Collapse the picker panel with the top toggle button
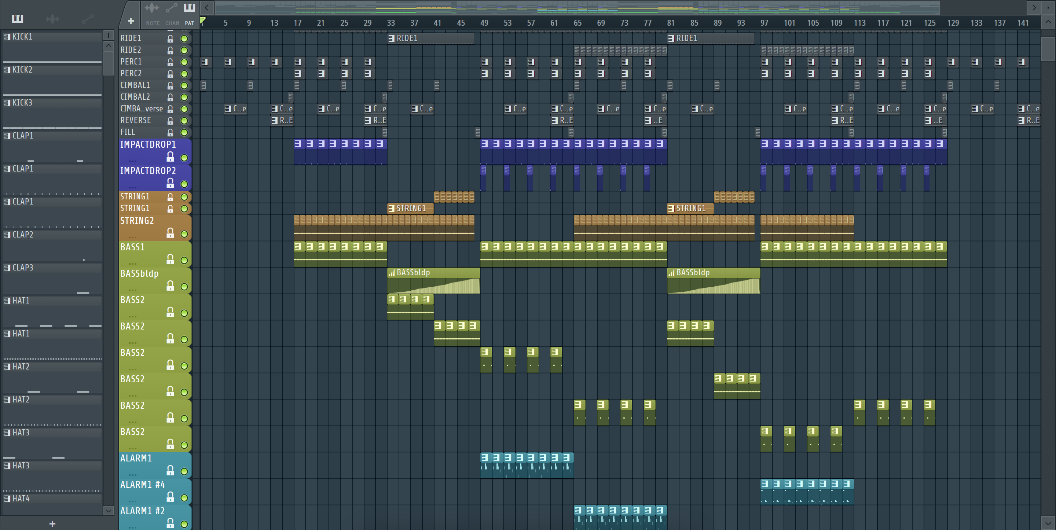Viewport: 1056px width, 530px height. pyautogui.click(x=108, y=35)
